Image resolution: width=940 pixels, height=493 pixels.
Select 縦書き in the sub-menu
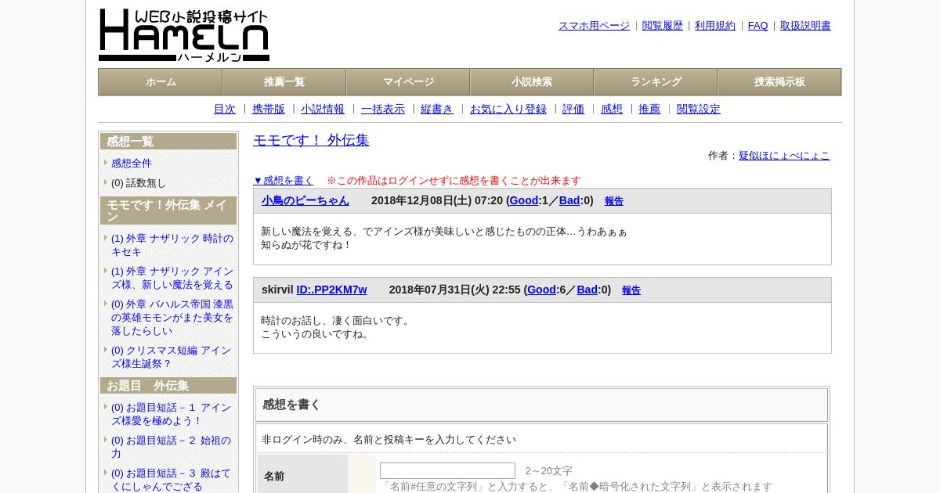pos(437,110)
